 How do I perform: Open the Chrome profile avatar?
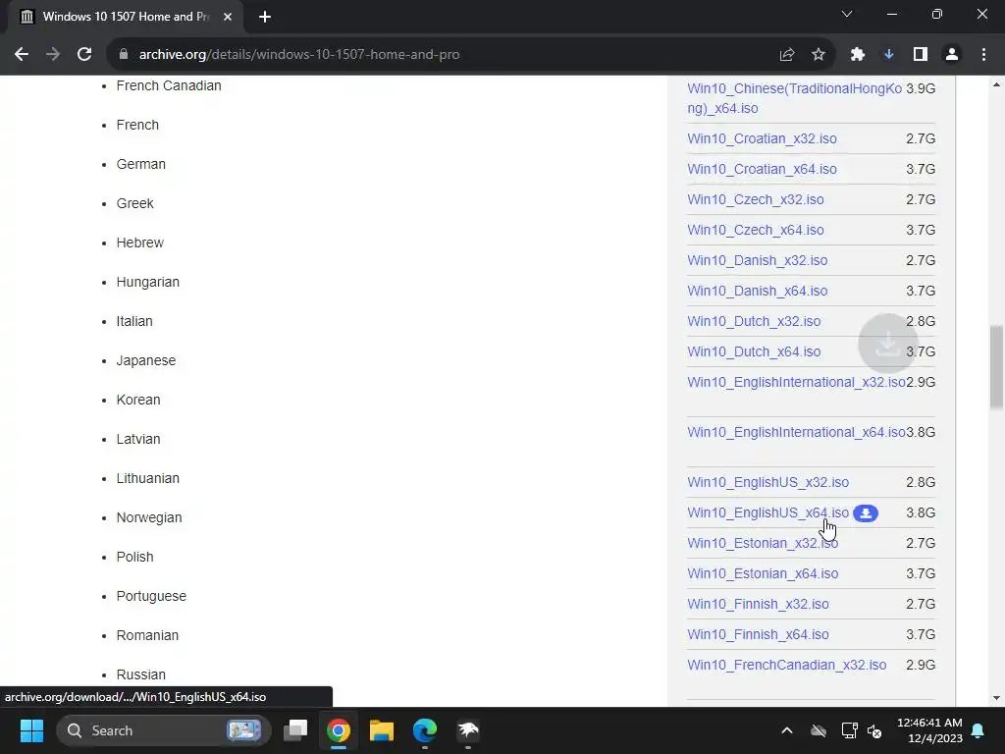[952, 55]
